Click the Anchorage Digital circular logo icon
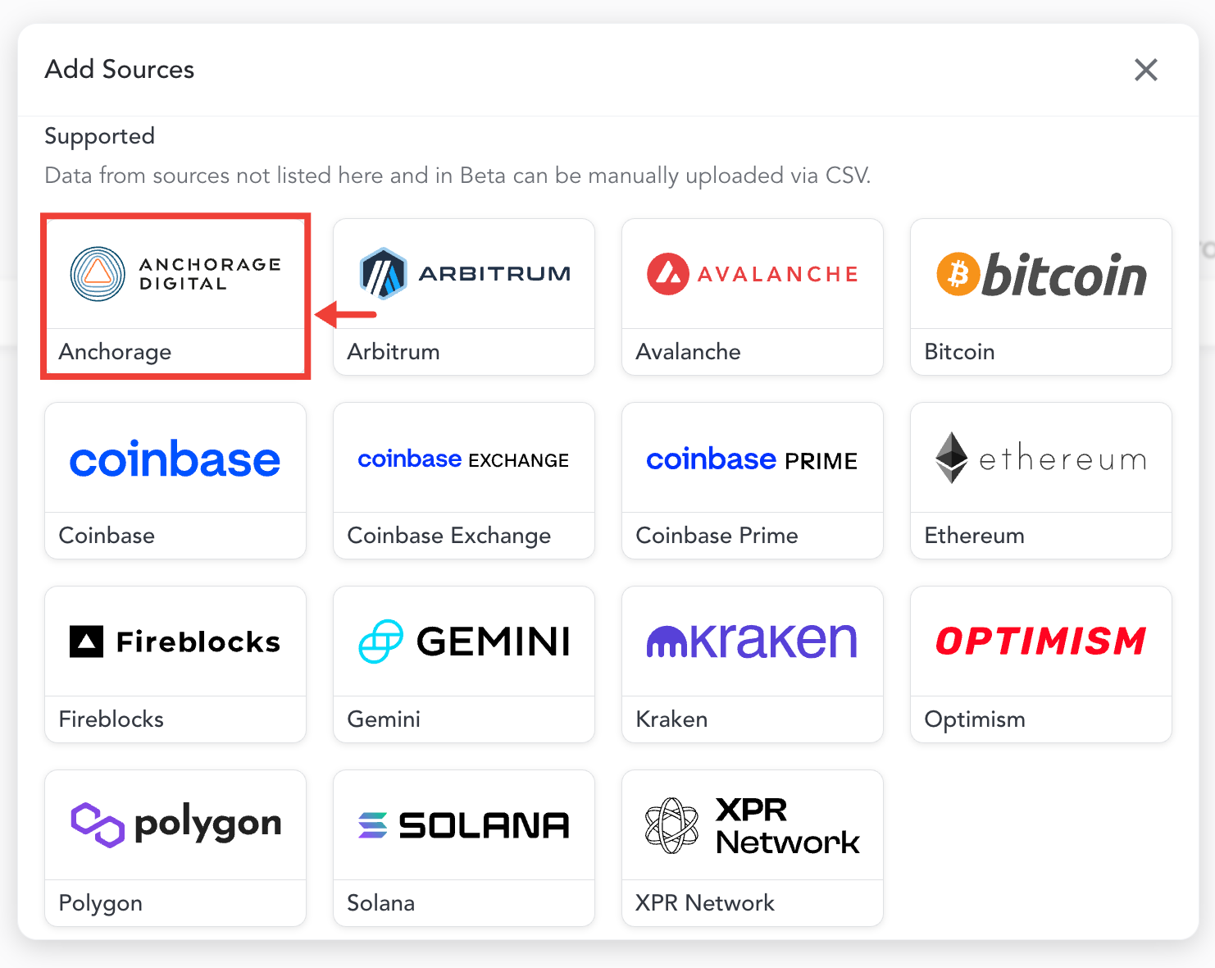The height and width of the screenshot is (968, 1215). pos(98,274)
